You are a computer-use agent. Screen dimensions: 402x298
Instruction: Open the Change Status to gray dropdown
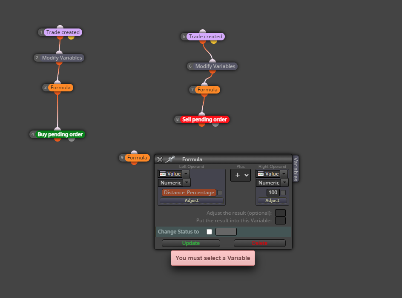pyautogui.click(x=226, y=232)
